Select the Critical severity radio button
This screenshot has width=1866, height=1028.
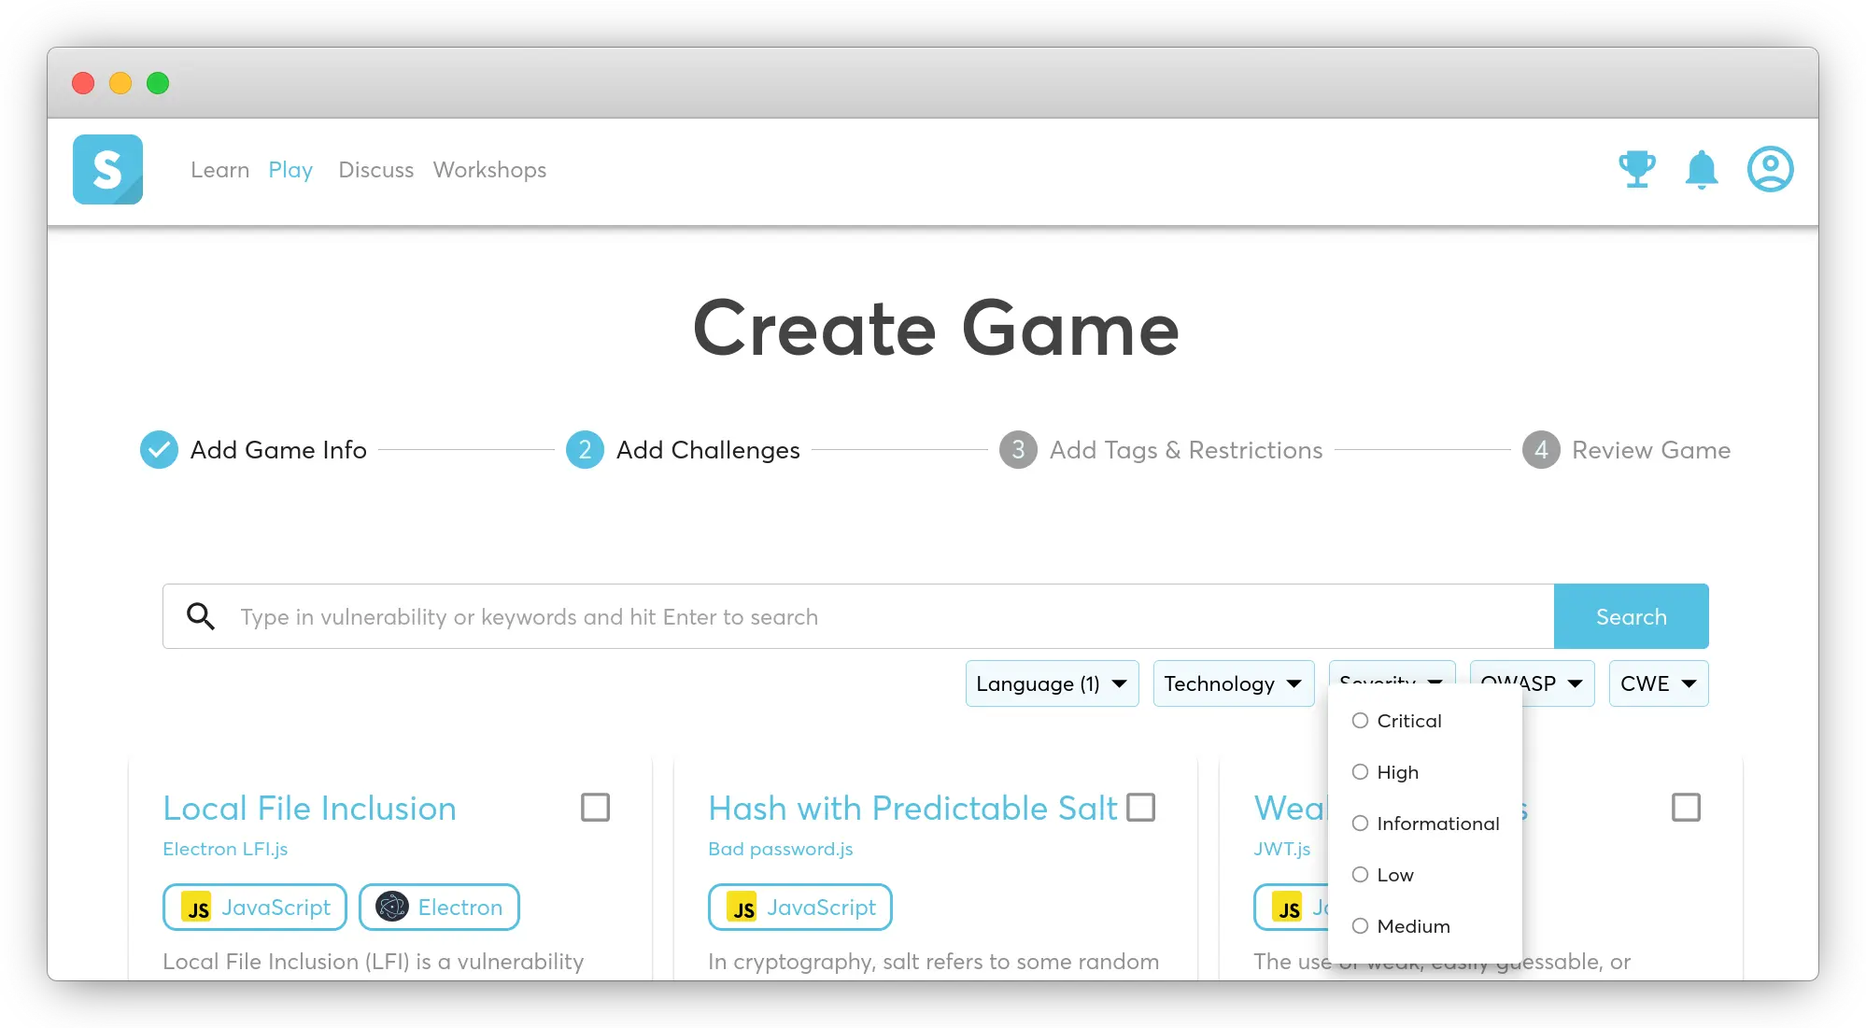coord(1360,721)
